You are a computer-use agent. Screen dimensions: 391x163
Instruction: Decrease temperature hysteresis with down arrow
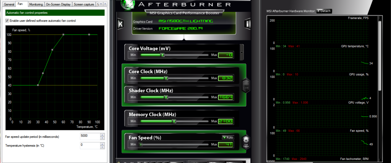tap(102, 147)
